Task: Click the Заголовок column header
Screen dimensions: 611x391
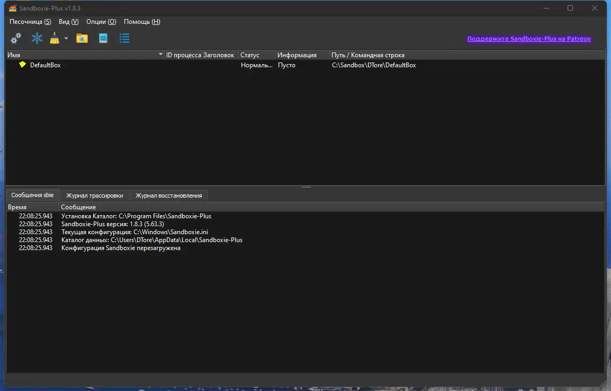Action: [219, 55]
